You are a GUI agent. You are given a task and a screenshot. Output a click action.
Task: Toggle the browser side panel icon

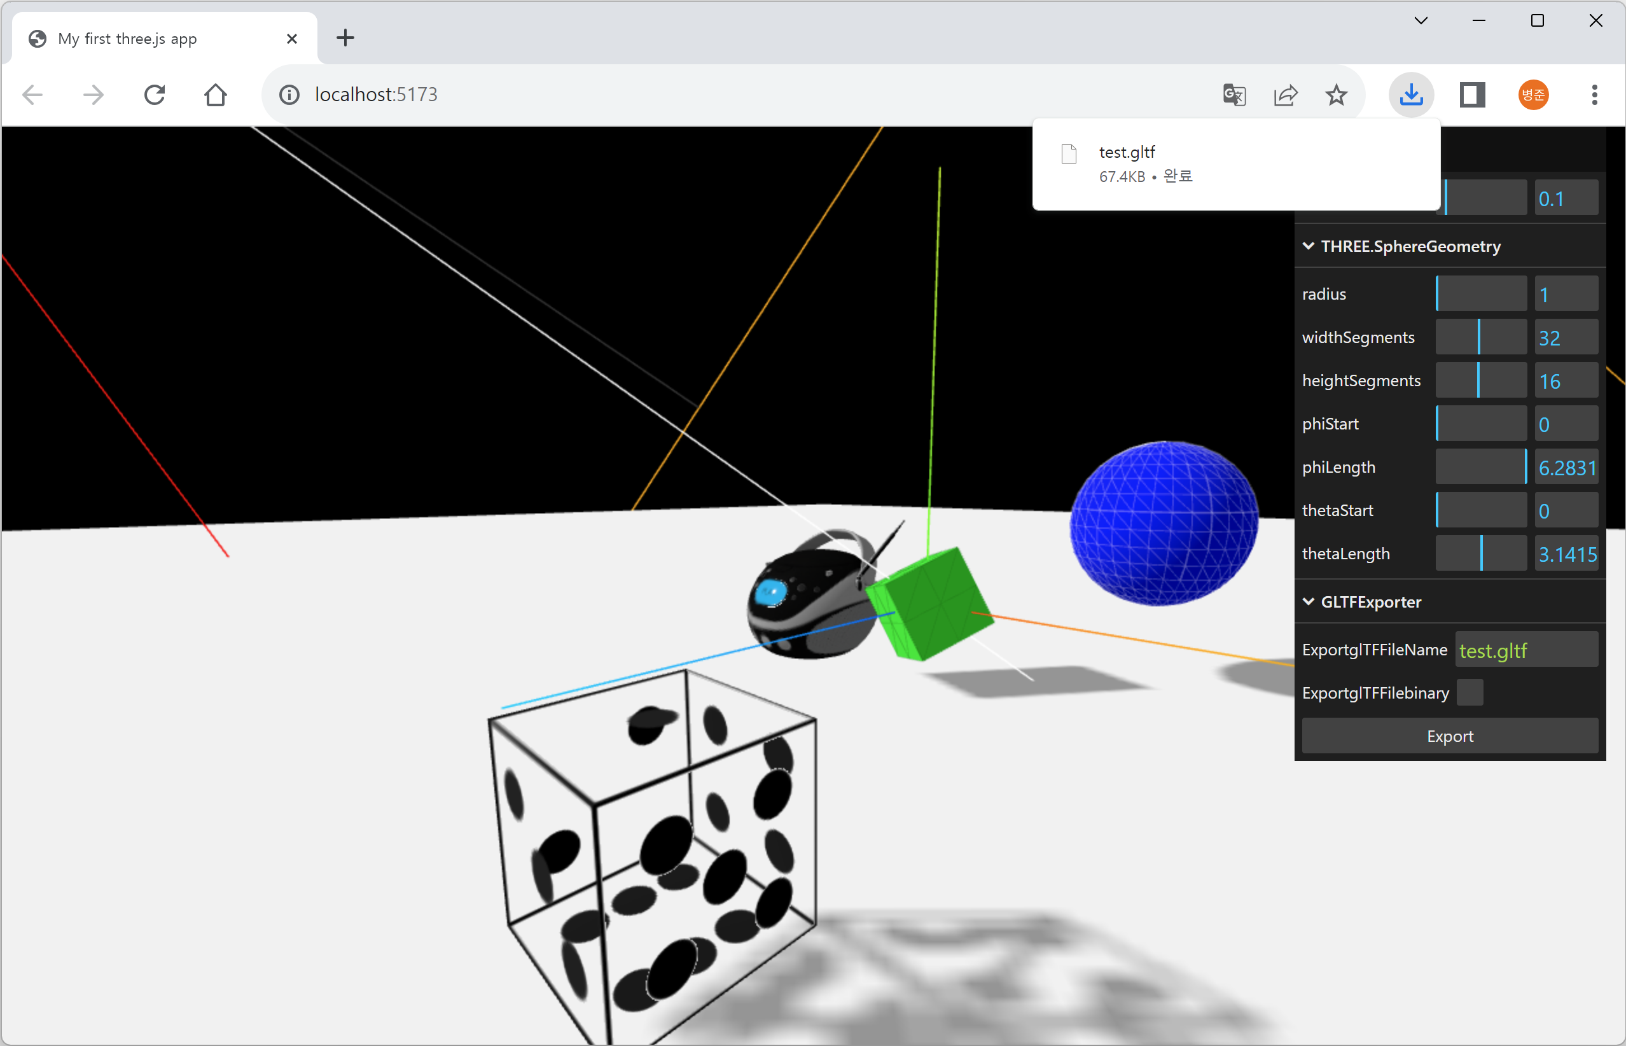tap(1472, 94)
